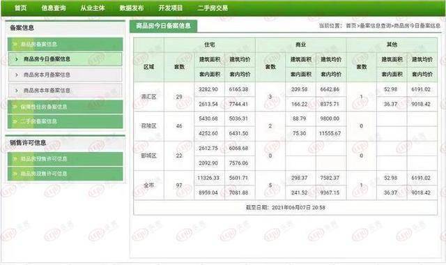
Task: Click the citywide residential count 97
Action: [x=179, y=185]
